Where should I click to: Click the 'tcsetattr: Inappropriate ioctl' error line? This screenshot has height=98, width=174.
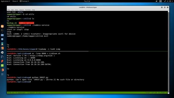pyautogui.click(x=41, y=34)
